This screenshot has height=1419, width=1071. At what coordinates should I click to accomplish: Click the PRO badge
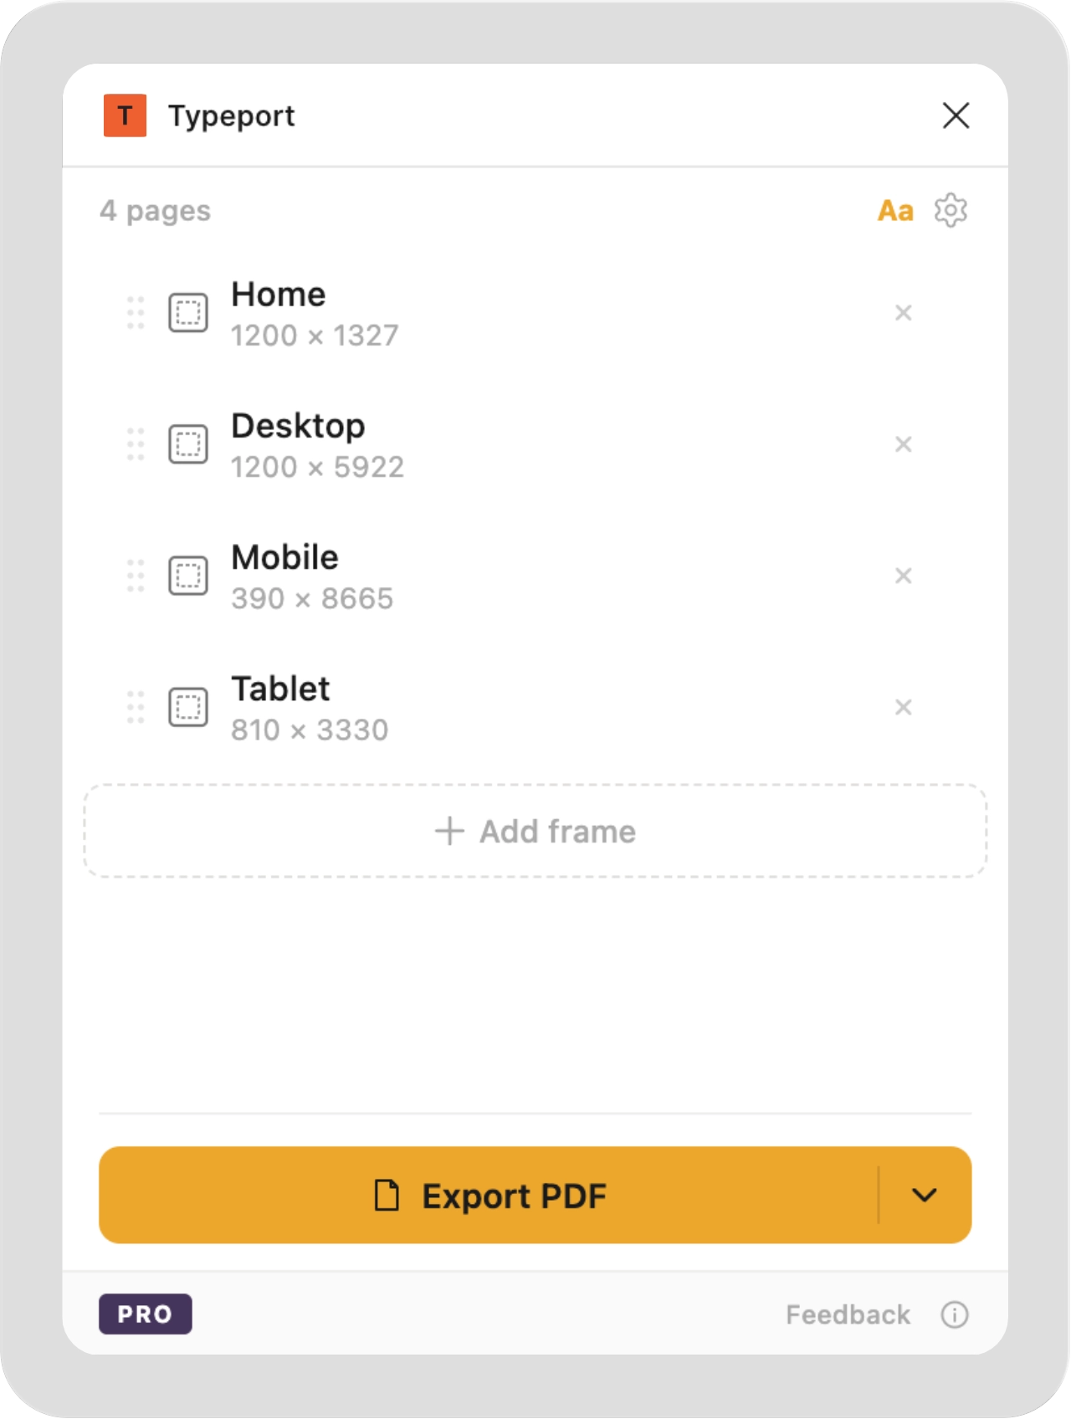145,1314
